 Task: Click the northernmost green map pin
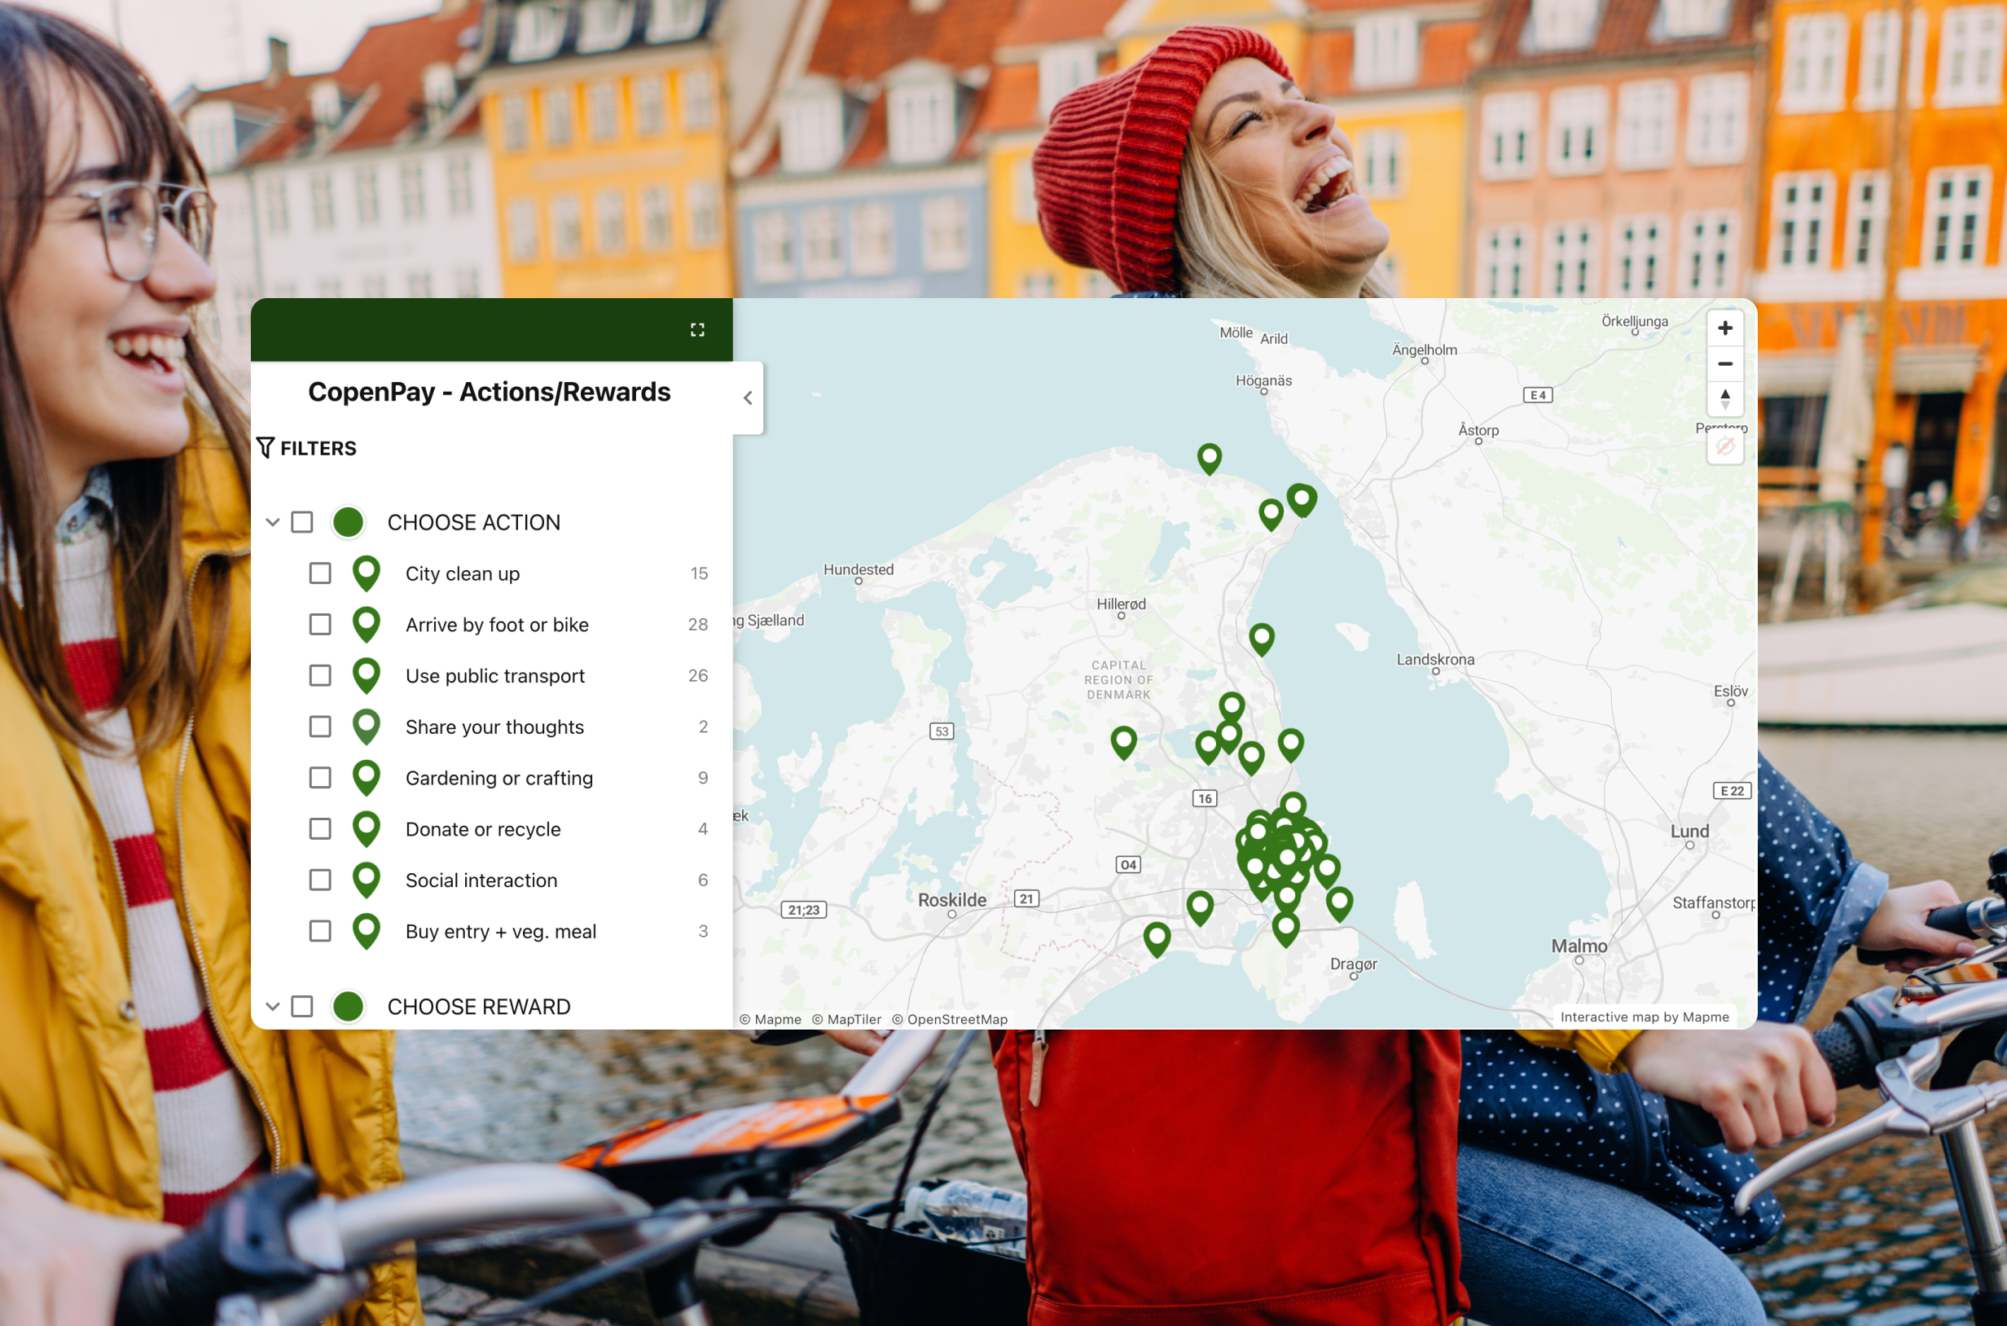(x=1210, y=457)
